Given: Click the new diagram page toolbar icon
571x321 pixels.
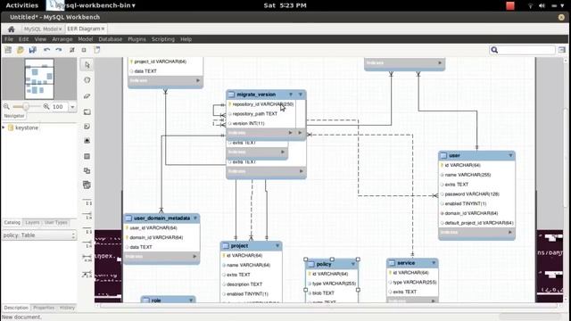Looking at the screenshot, I should 97,50.
